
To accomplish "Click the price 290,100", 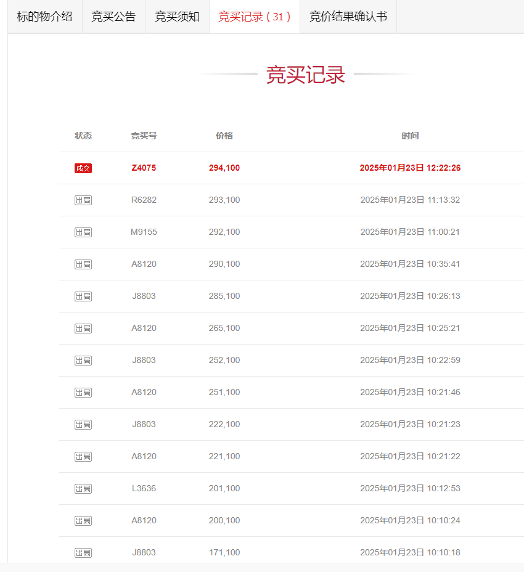I will pos(224,264).
